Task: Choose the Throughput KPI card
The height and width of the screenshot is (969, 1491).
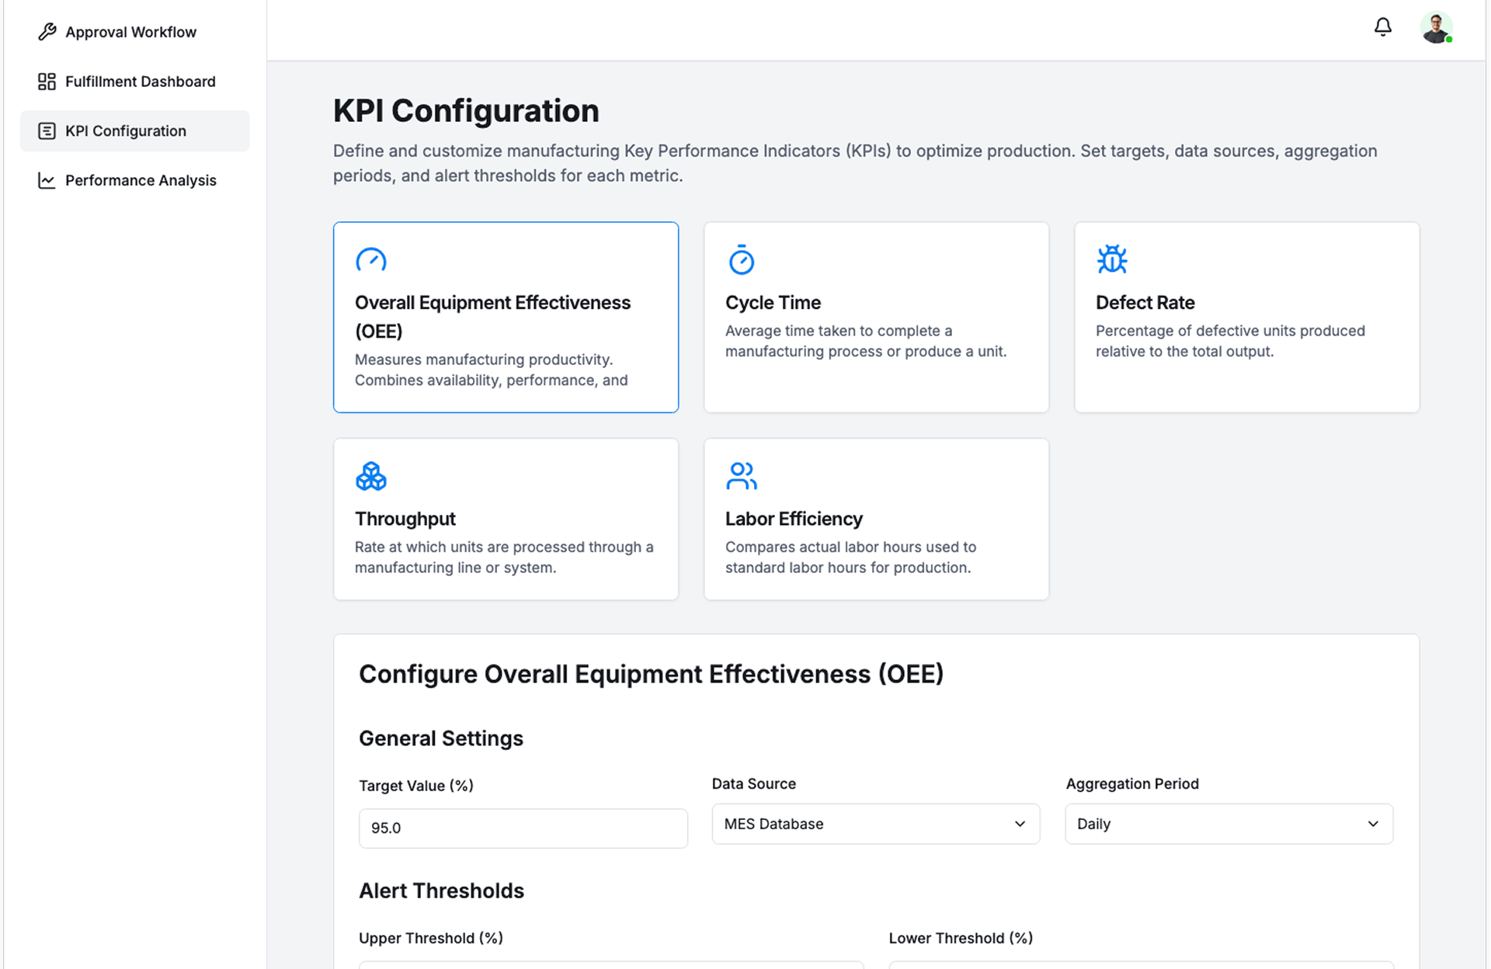Action: pos(505,519)
